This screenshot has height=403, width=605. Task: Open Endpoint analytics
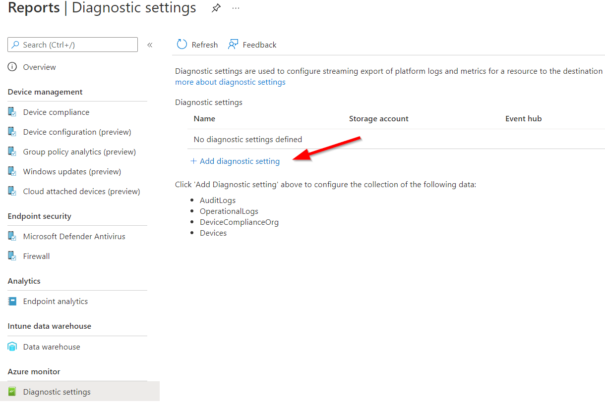click(56, 301)
